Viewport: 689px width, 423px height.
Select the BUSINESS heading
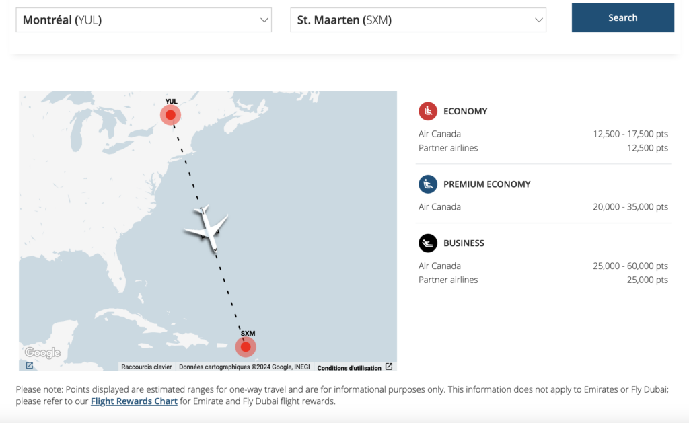(x=464, y=243)
